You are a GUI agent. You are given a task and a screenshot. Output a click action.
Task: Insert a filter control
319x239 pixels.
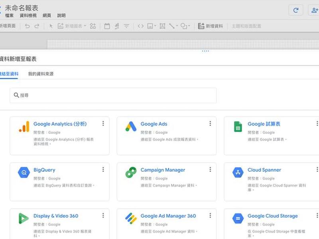[x=126, y=26]
